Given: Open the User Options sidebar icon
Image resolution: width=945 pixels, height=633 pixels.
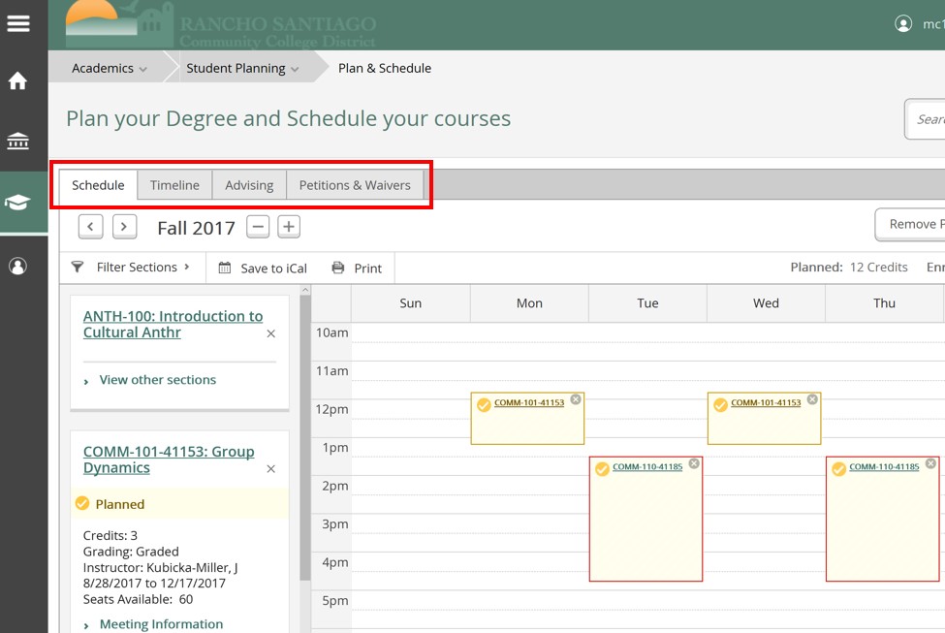Looking at the screenshot, I should pos(18,266).
